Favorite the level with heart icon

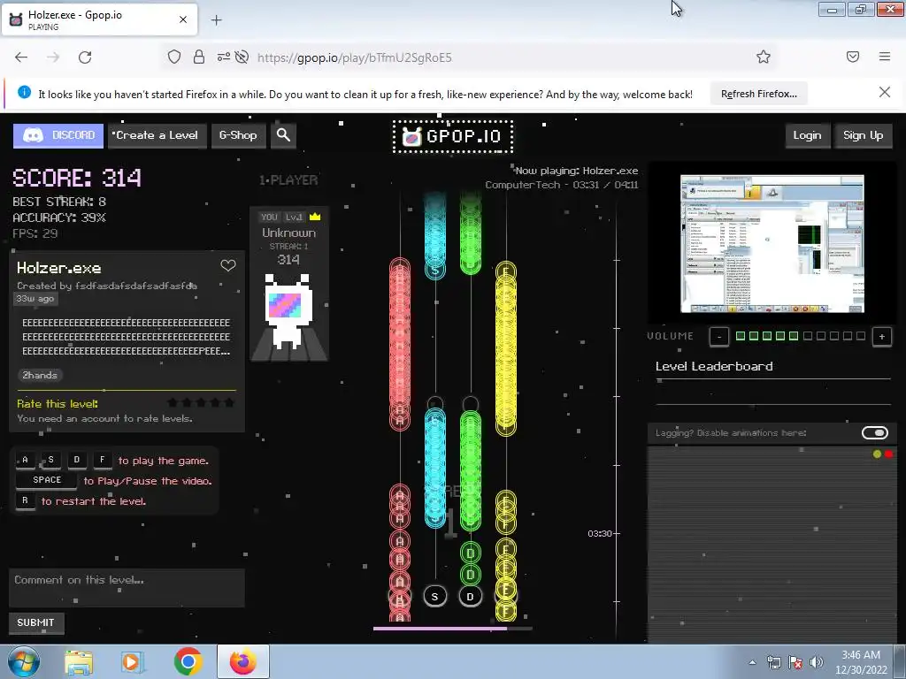228,265
